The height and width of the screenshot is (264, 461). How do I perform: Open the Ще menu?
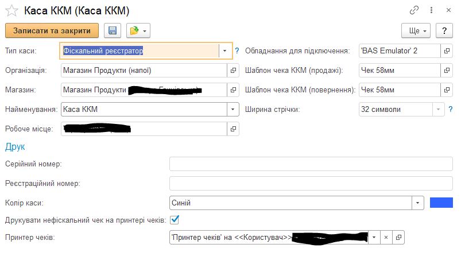pyautogui.click(x=416, y=30)
